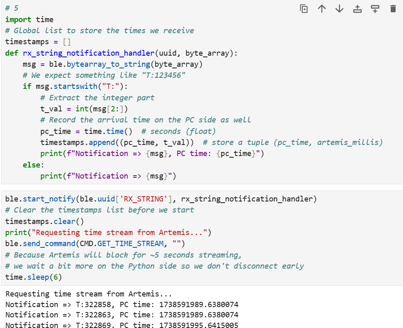Click the comment '# Clear the timestamps list before we start'
The image size is (403, 328).
pyautogui.click(x=100, y=210)
